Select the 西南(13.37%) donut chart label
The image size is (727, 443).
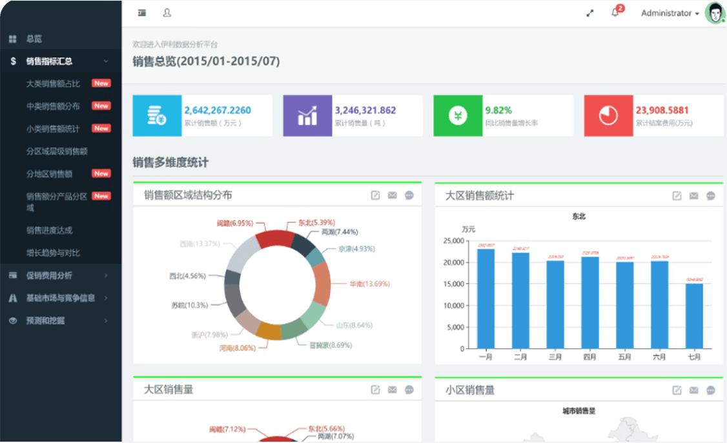point(200,244)
